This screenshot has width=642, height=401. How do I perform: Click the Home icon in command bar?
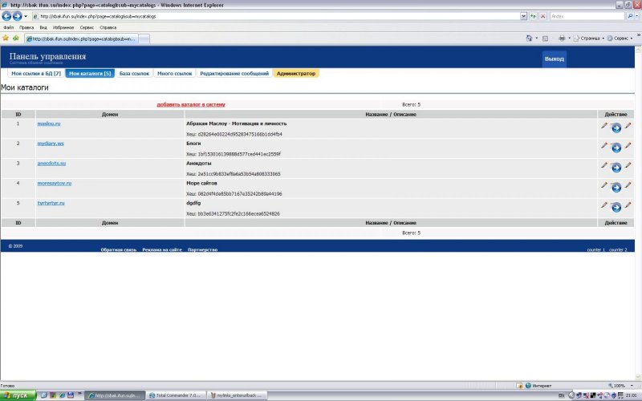tap(530, 38)
